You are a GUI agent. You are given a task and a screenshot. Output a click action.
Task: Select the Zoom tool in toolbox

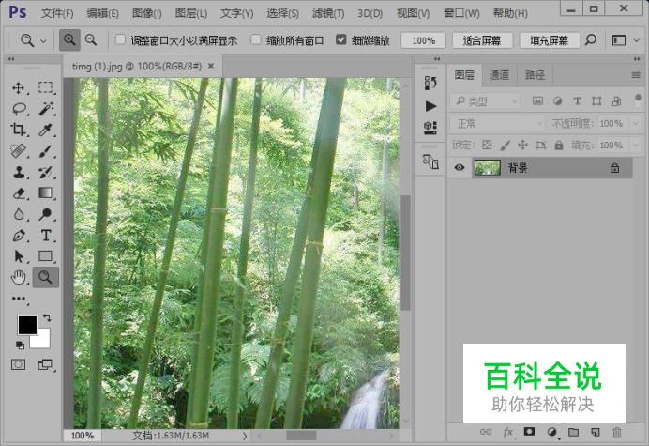[46, 277]
